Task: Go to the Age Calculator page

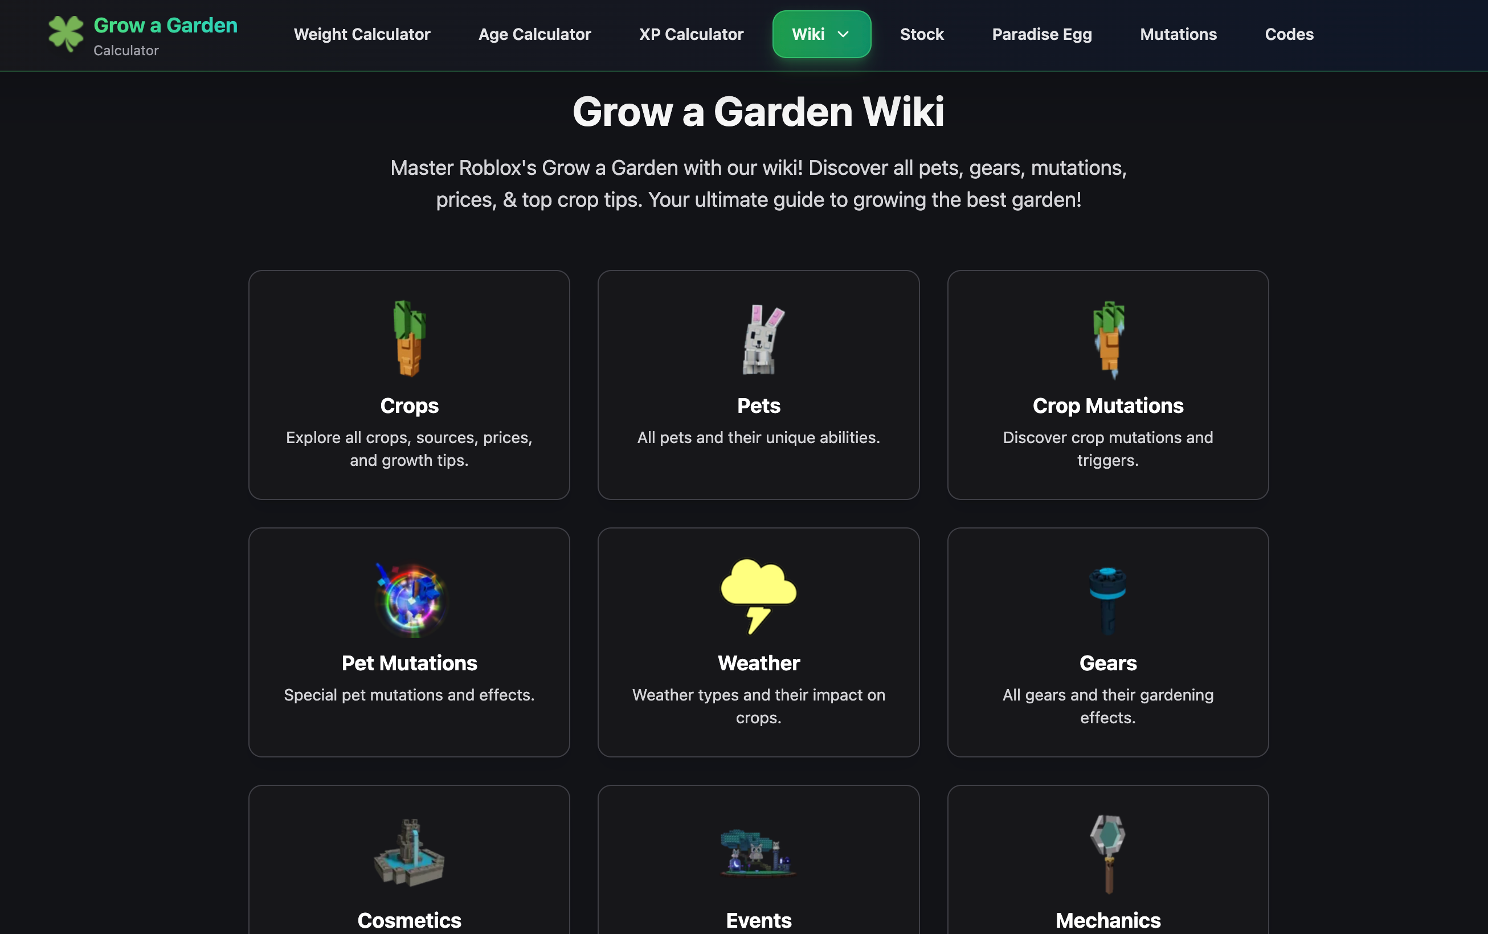Action: (x=534, y=35)
